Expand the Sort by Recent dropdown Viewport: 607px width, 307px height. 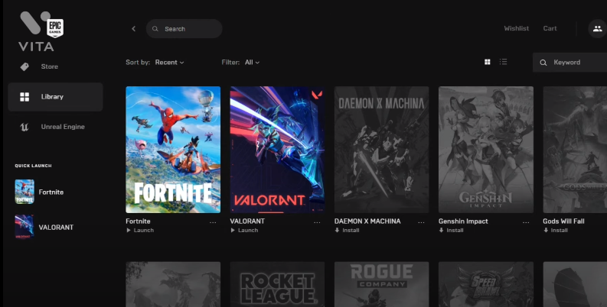click(170, 62)
